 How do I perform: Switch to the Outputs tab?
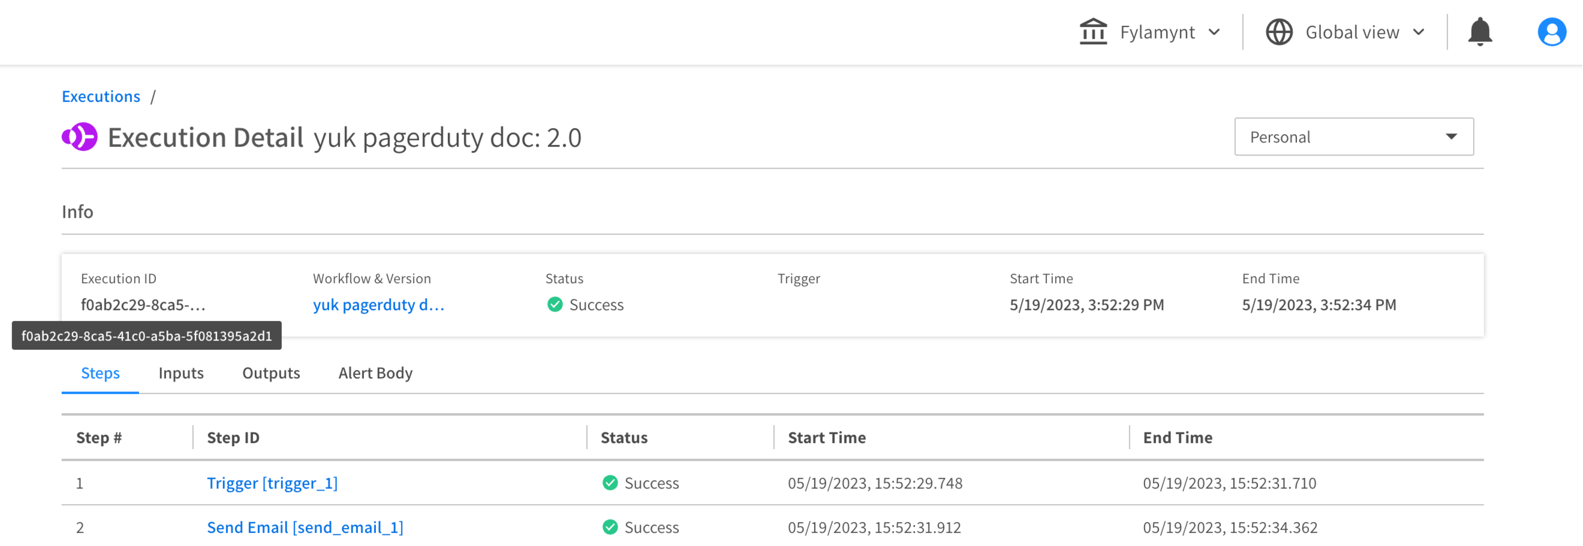271,373
